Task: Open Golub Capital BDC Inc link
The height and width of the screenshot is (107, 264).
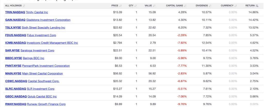Action: click(x=42, y=96)
